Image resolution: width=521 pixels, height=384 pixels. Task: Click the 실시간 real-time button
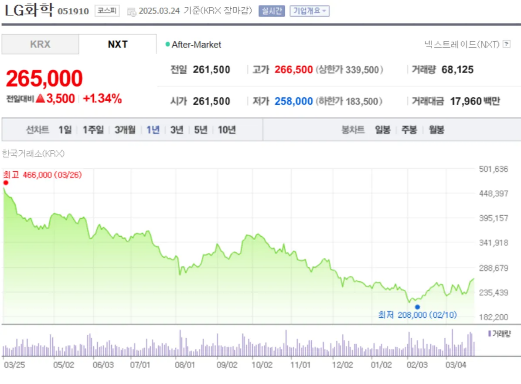(272, 11)
